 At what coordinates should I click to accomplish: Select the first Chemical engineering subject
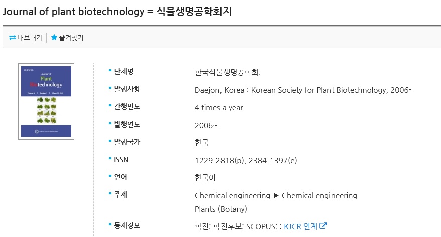(x=232, y=195)
